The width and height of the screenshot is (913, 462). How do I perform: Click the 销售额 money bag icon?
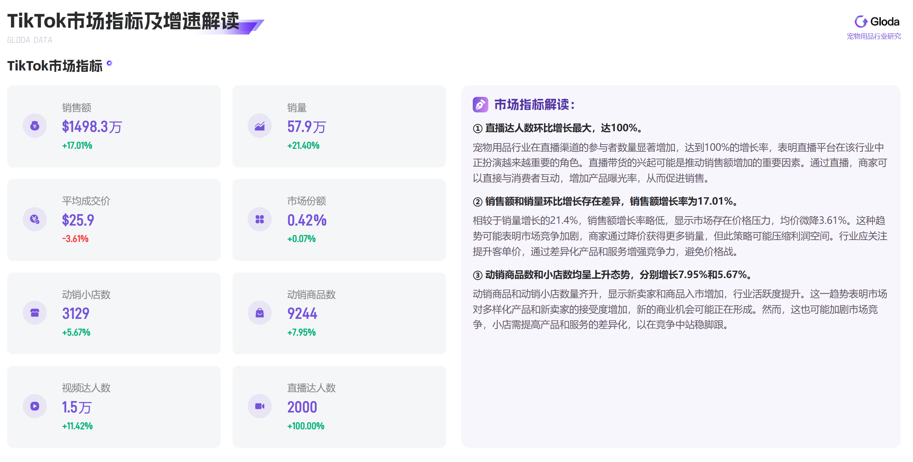click(35, 126)
